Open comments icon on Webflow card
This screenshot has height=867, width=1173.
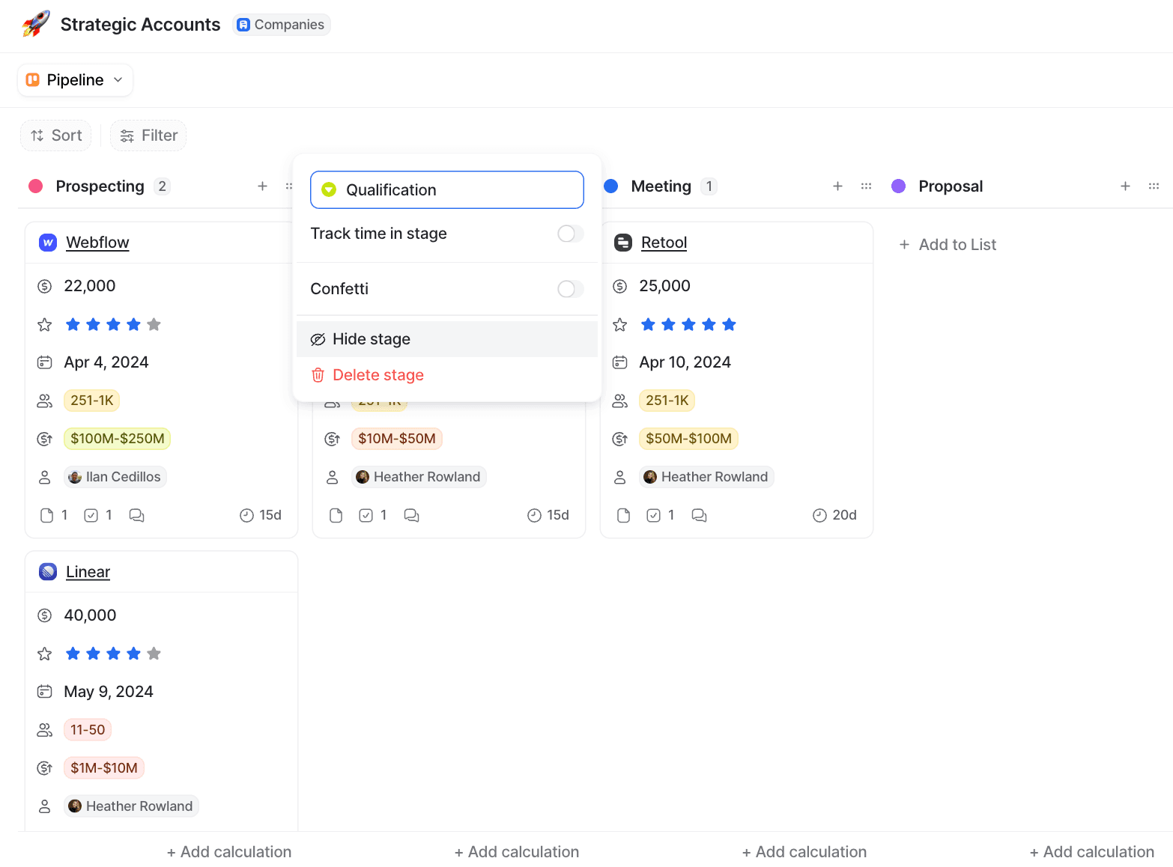click(136, 515)
